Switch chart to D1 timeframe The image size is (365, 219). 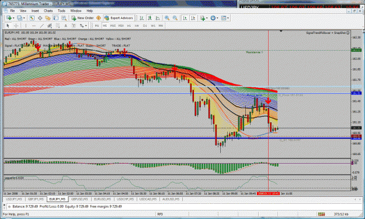click(x=145, y=26)
